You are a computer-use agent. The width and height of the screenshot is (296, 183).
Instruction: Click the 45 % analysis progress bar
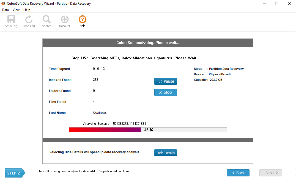(x=148, y=130)
